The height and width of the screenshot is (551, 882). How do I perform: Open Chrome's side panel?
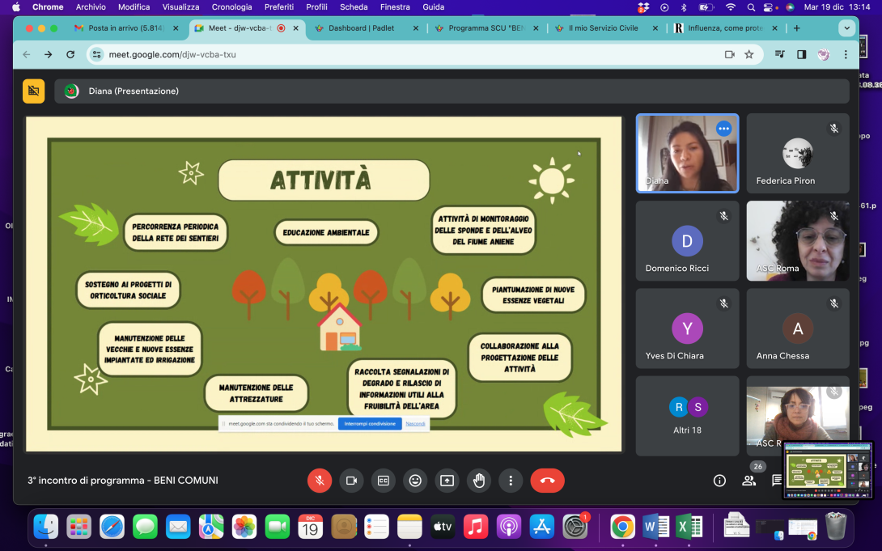801,54
